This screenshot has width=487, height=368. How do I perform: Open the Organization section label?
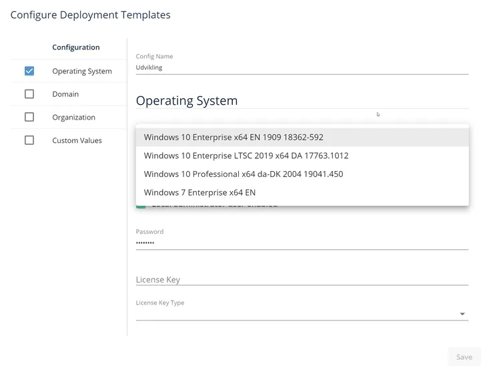pos(73,118)
